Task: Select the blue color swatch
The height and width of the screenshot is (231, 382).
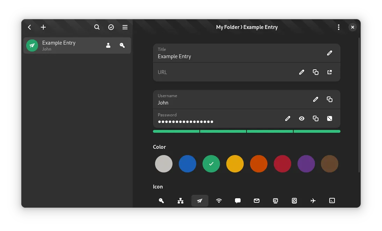Action: [188, 164]
